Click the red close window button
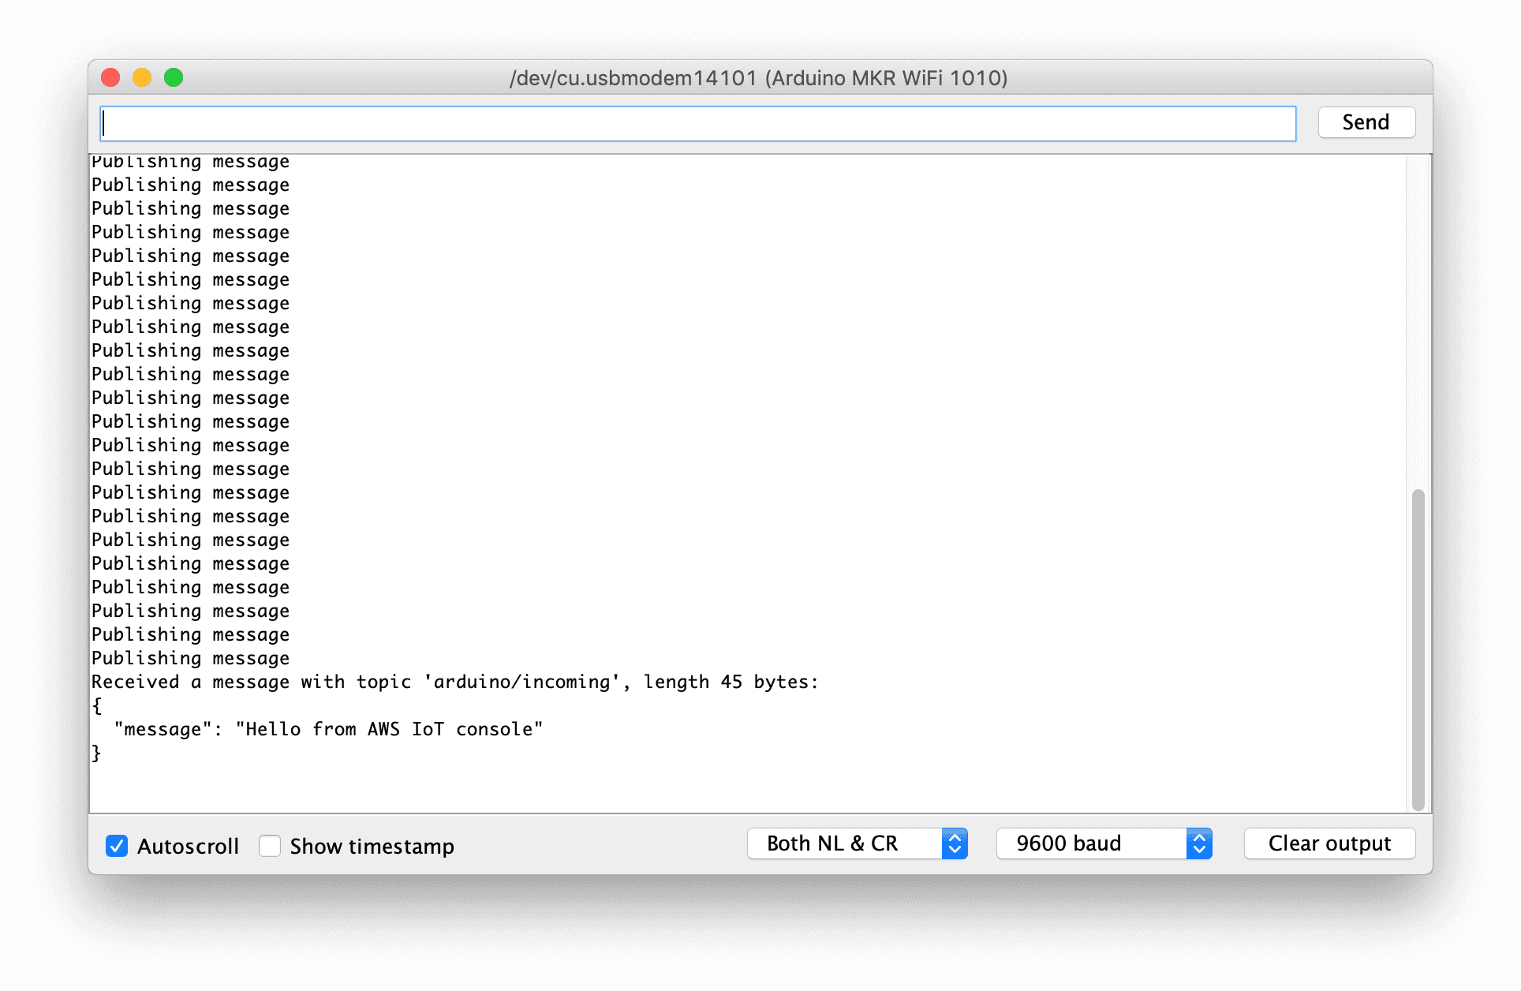This screenshot has width=1521, height=991. [110, 77]
